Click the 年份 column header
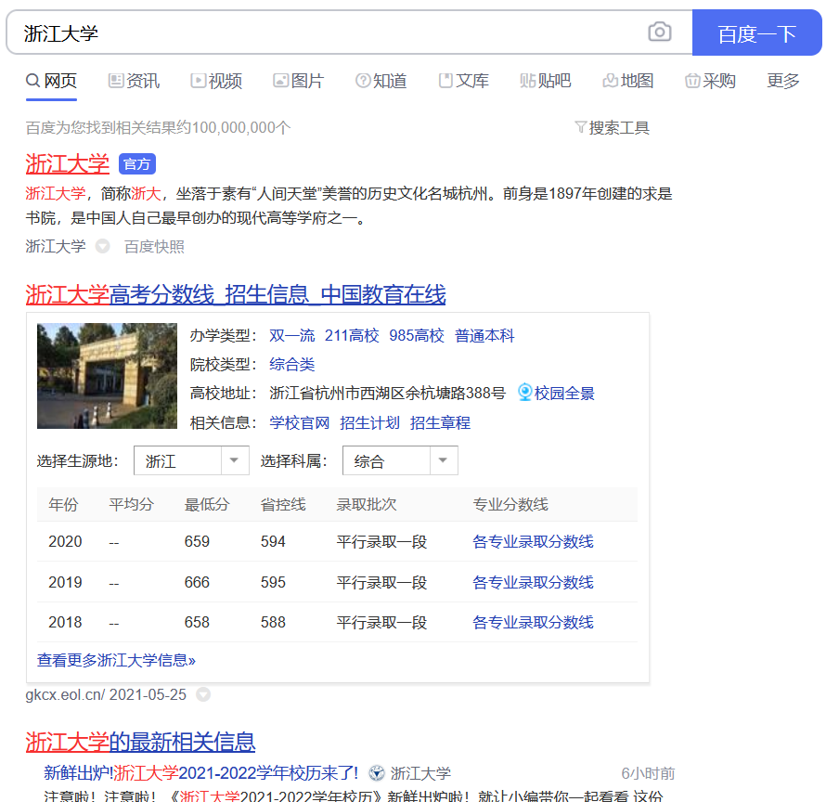839x802 pixels. click(x=63, y=504)
